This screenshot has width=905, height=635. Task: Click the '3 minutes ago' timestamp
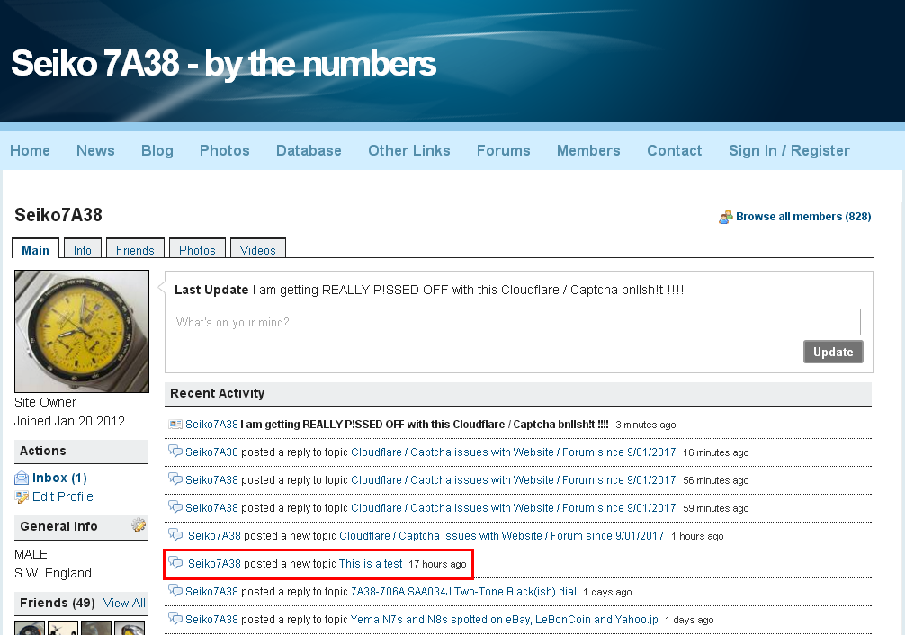point(645,425)
